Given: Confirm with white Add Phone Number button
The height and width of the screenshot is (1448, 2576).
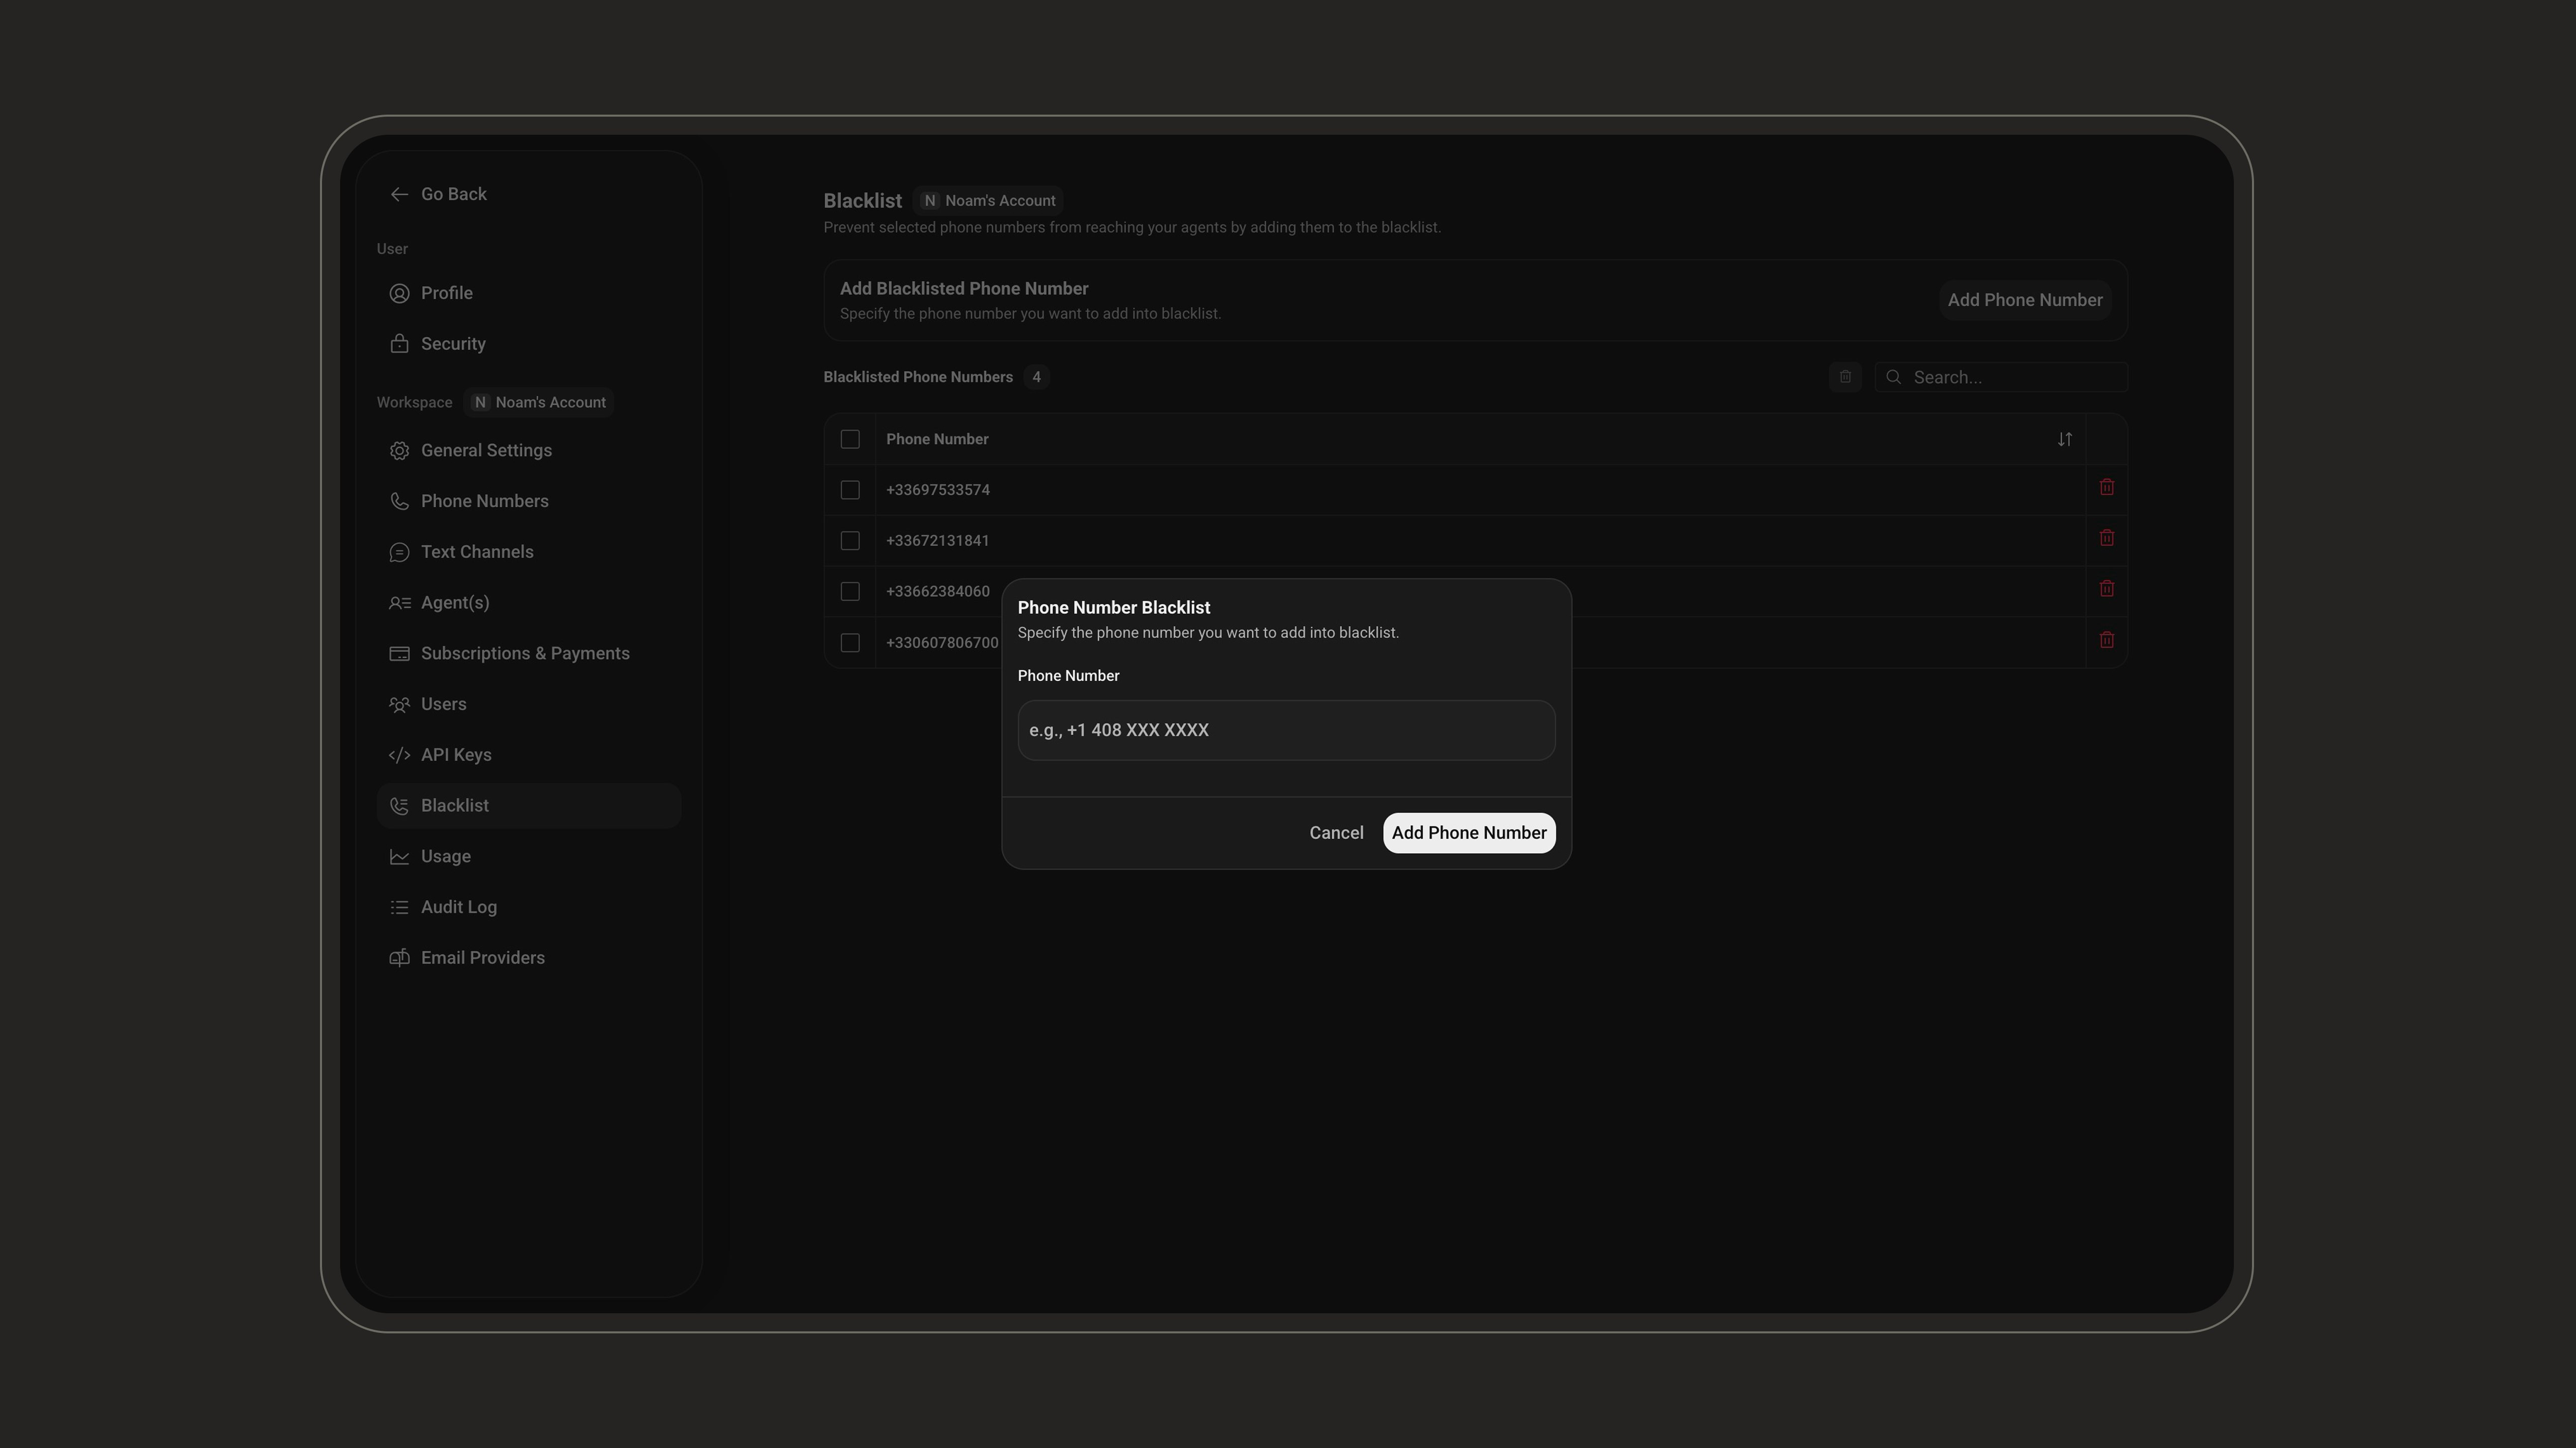Looking at the screenshot, I should coord(1469,834).
